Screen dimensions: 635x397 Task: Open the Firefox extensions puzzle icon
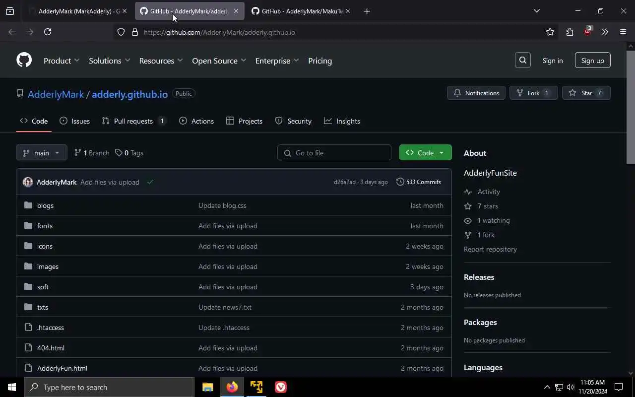point(570,32)
